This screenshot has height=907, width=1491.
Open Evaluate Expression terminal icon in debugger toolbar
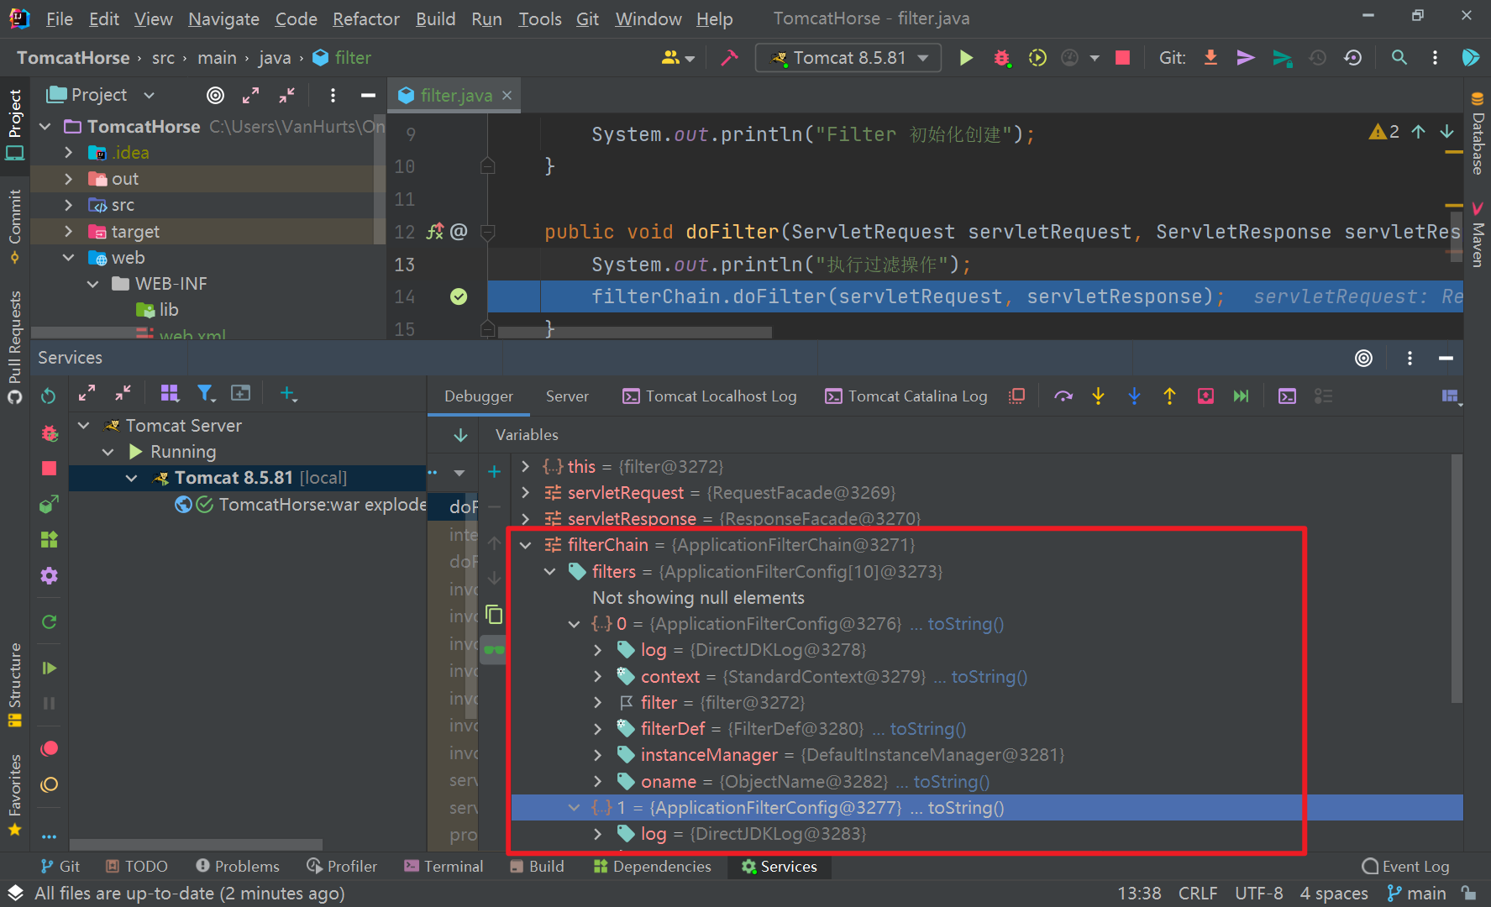[x=1287, y=396]
